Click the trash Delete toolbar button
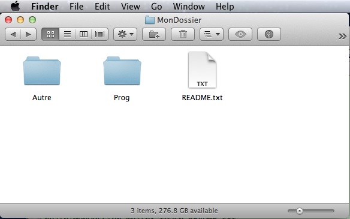Image resolution: width=350 pixels, height=219 pixels. [183, 34]
